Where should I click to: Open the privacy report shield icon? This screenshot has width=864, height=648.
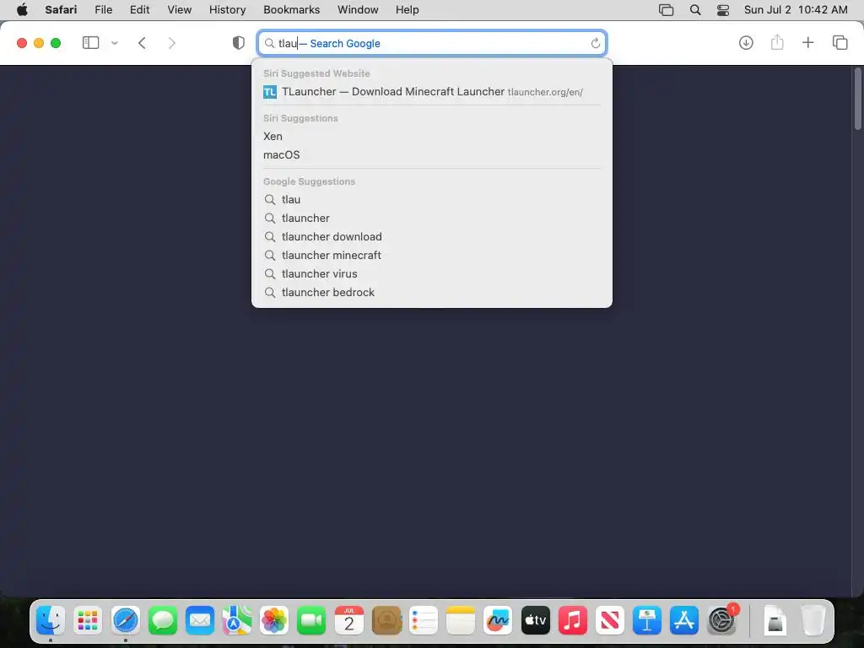click(239, 43)
